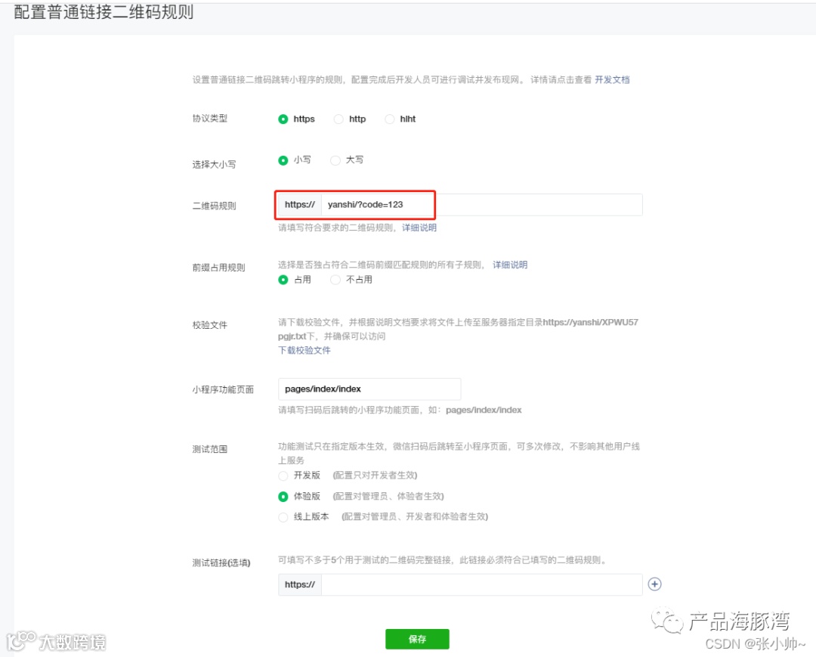Click the 协议类型 label

pos(210,118)
